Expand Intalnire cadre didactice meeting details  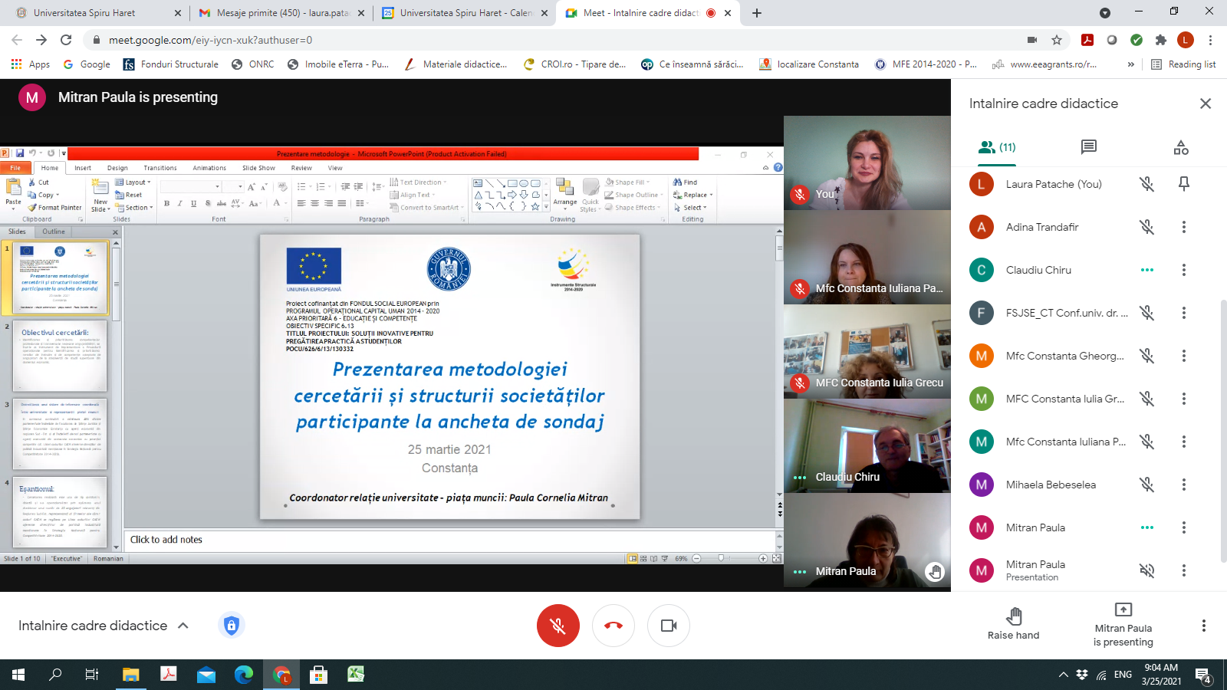coord(183,626)
